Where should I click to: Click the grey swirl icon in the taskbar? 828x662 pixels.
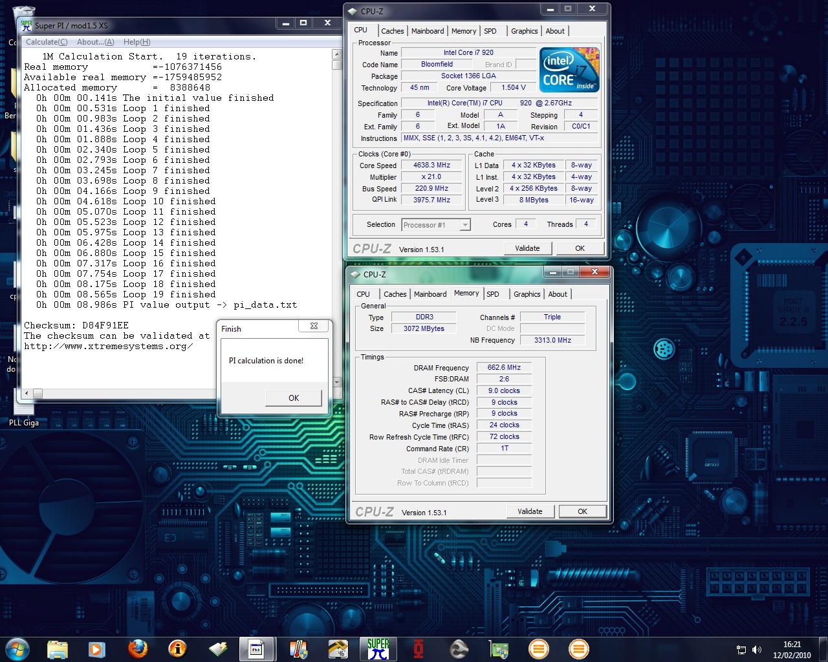(x=459, y=648)
